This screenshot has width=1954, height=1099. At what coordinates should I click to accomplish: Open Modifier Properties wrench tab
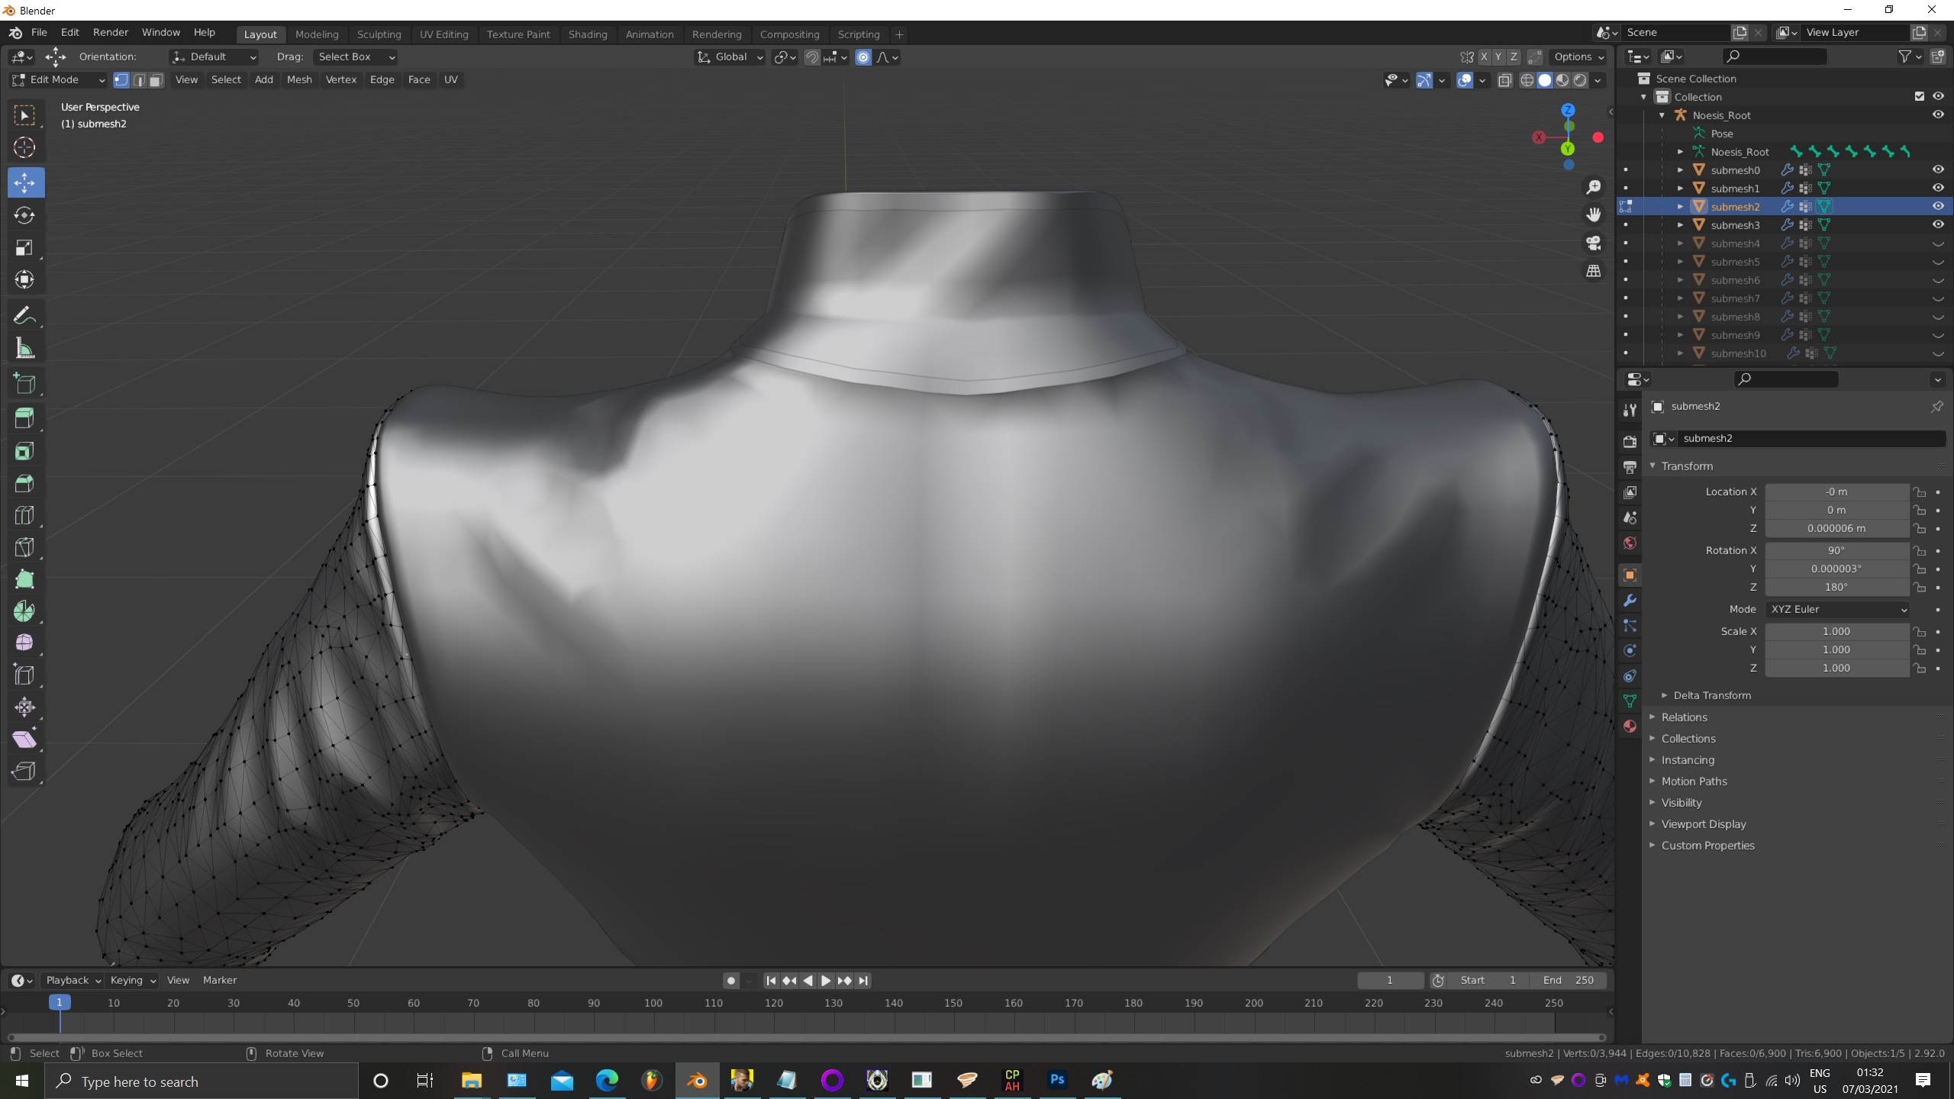1630,601
